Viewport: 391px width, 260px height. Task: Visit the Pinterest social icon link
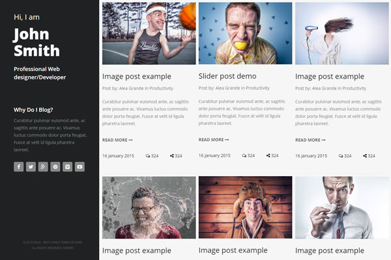click(55, 166)
